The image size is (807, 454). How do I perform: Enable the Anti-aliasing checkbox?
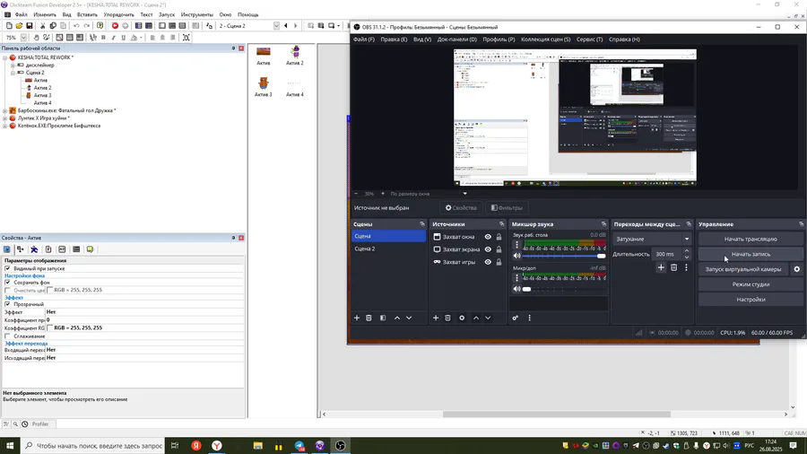(x=7, y=336)
